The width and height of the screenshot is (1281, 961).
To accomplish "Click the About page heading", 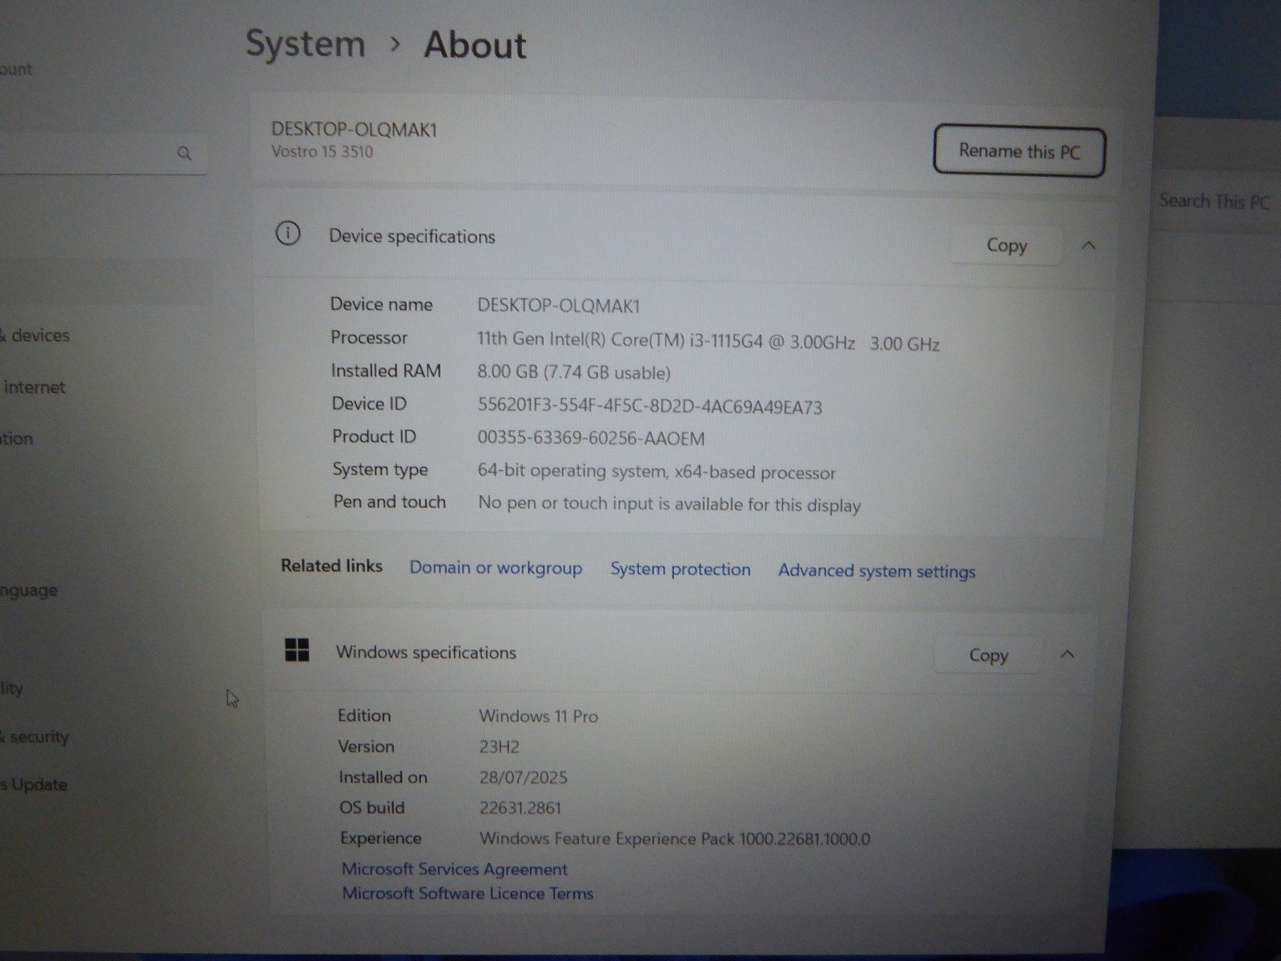I will (475, 45).
